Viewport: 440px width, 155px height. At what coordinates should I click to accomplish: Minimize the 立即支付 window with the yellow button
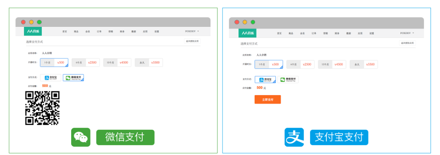pos(245,22)
